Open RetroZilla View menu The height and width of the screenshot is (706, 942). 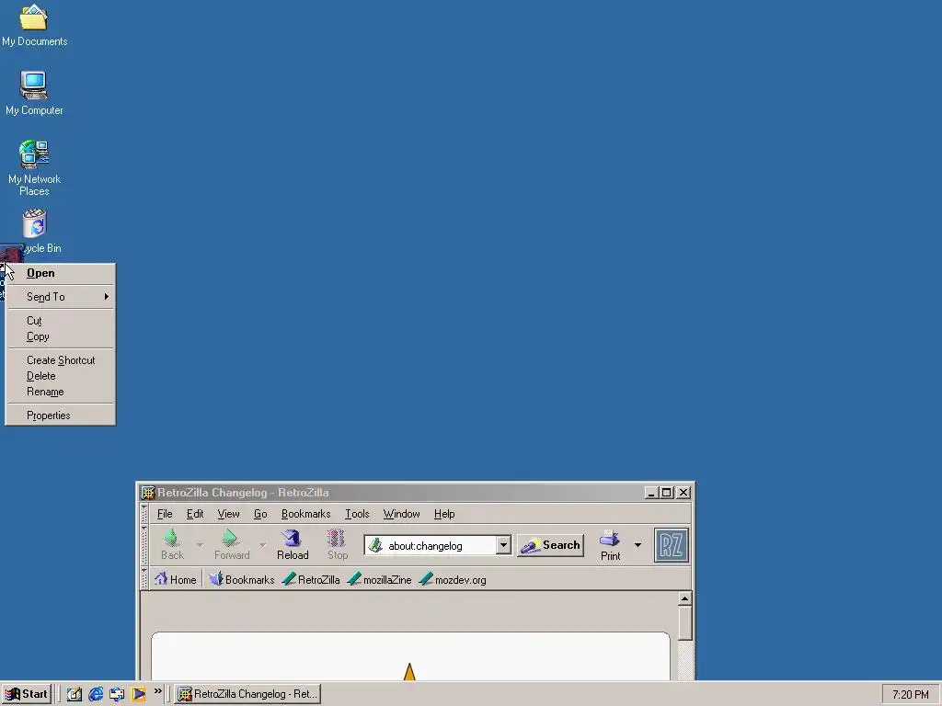point(228,514)
